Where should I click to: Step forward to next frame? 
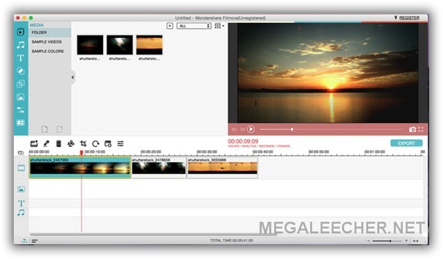[242, 129]
